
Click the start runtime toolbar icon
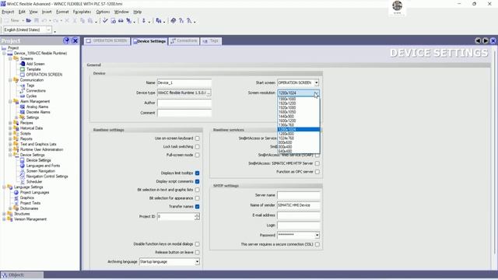click(129, 21)
